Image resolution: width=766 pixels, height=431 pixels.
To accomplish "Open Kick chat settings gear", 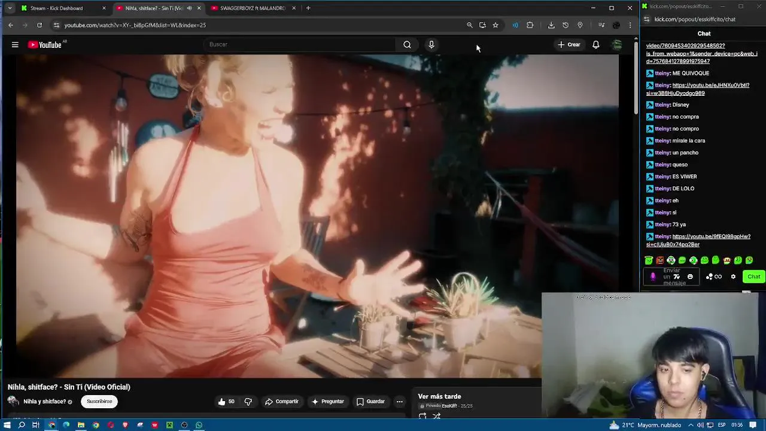I will point(733,277).
